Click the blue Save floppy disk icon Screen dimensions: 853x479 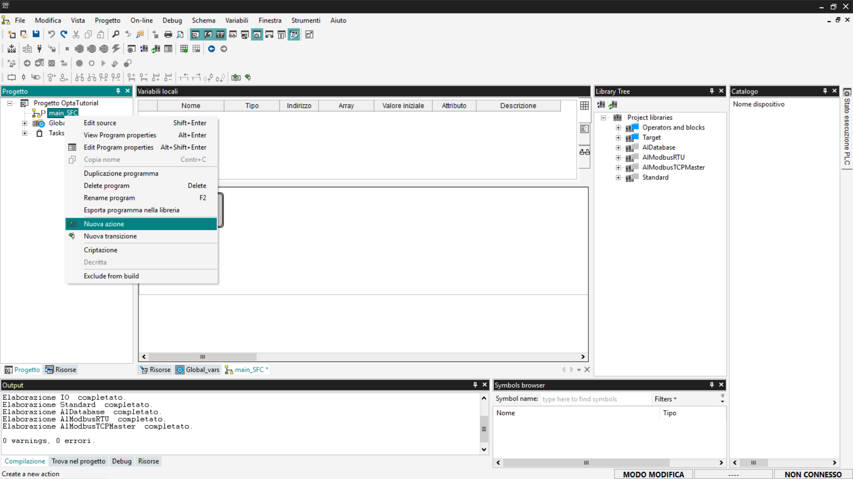point(36,35)
